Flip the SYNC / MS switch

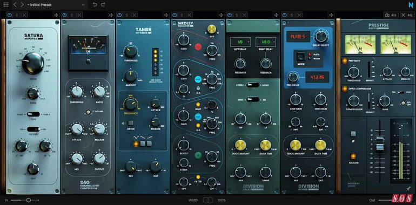point(253,99)
